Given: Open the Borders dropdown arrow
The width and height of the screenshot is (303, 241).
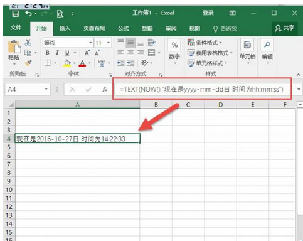Looking at the screenshot, I should [x=55, y=63].
